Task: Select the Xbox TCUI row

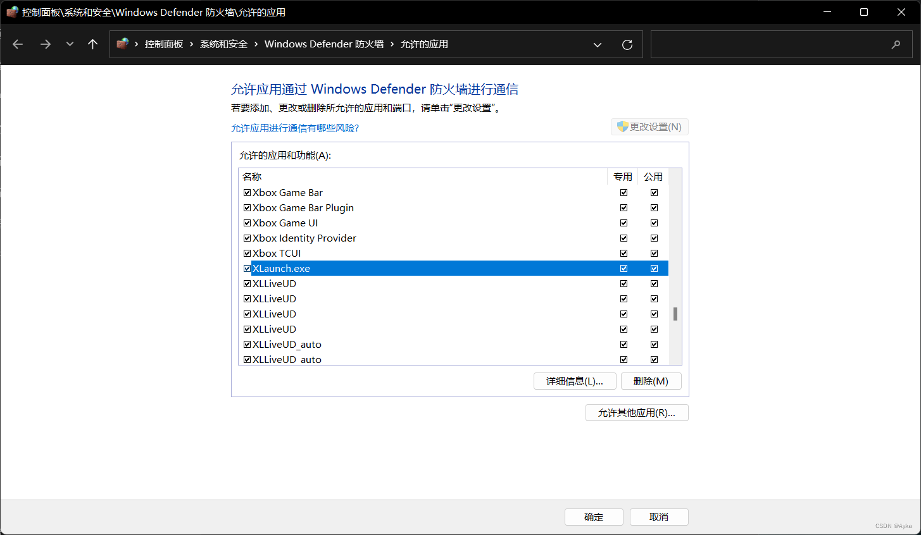Action: (453, 253)
